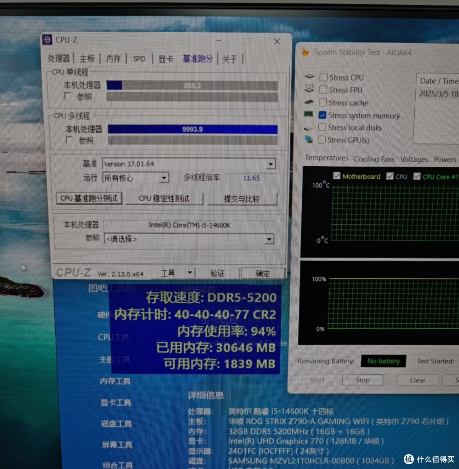Click the Intel Core i5-14600K processor field
459x469 pixels.
pos(189,225)
